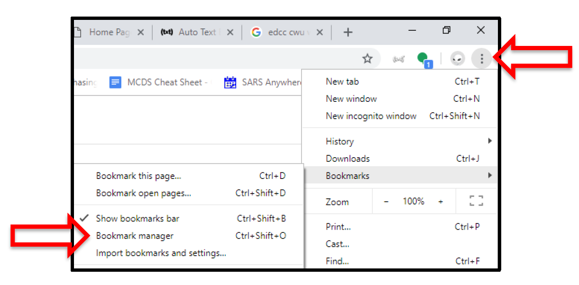Click the page favicon on Home Page tab
This screenshot has height=285, width=579.
78,32
